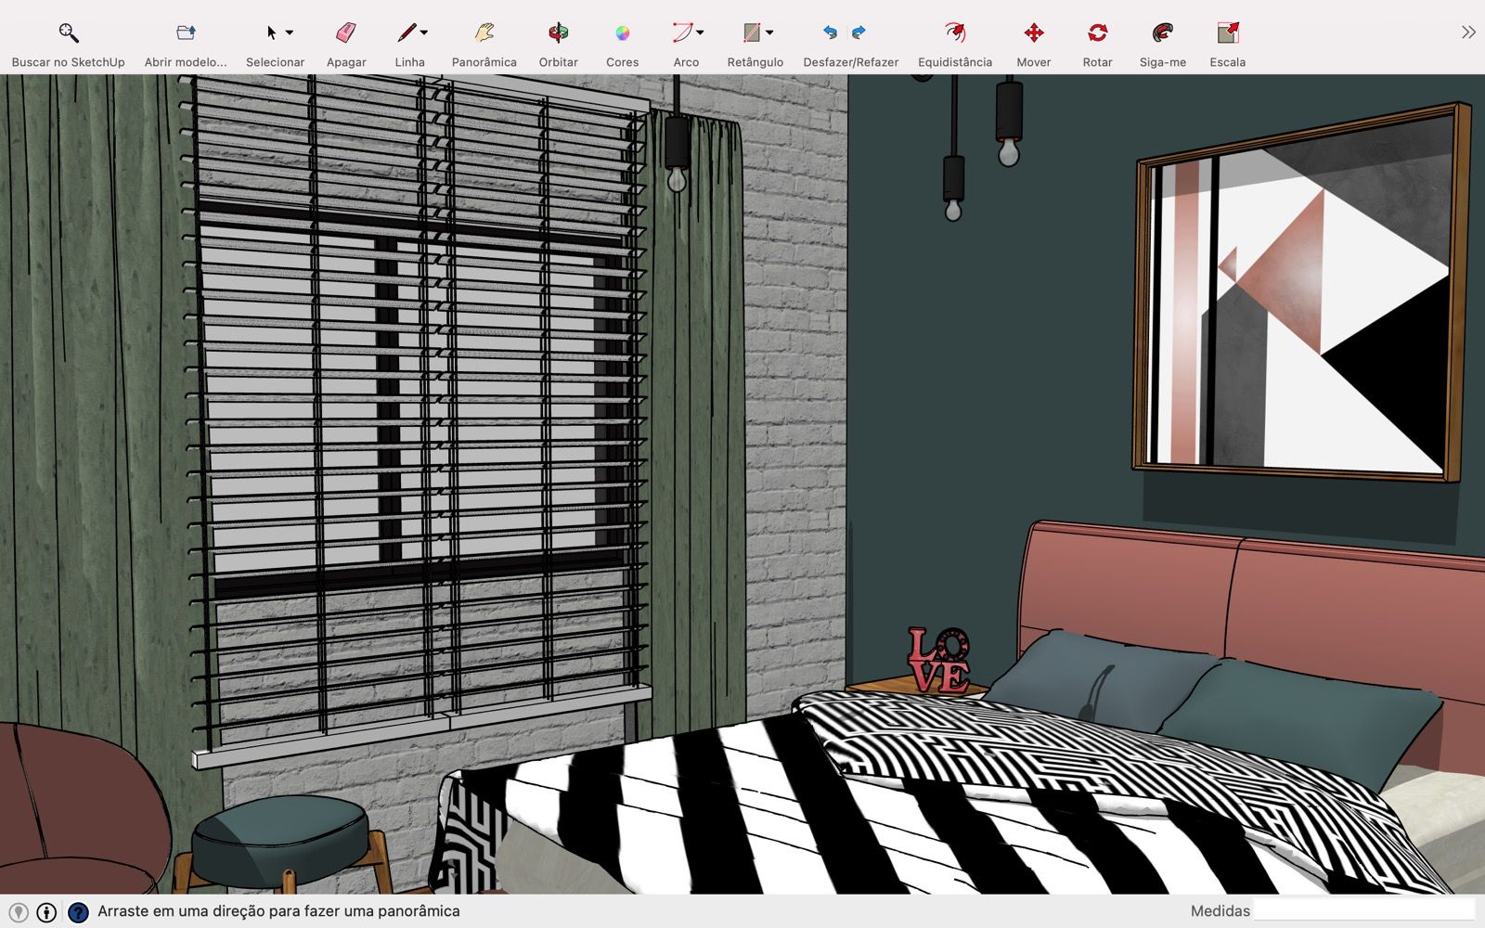Open the Buscar no SketchUp search tool
The image size is (1485, 928).
68,33
